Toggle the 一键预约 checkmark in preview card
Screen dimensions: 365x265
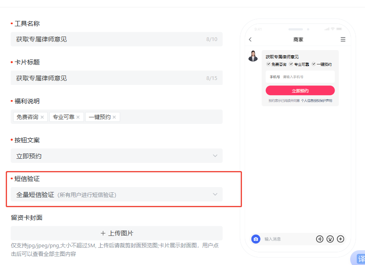(314, 64)
